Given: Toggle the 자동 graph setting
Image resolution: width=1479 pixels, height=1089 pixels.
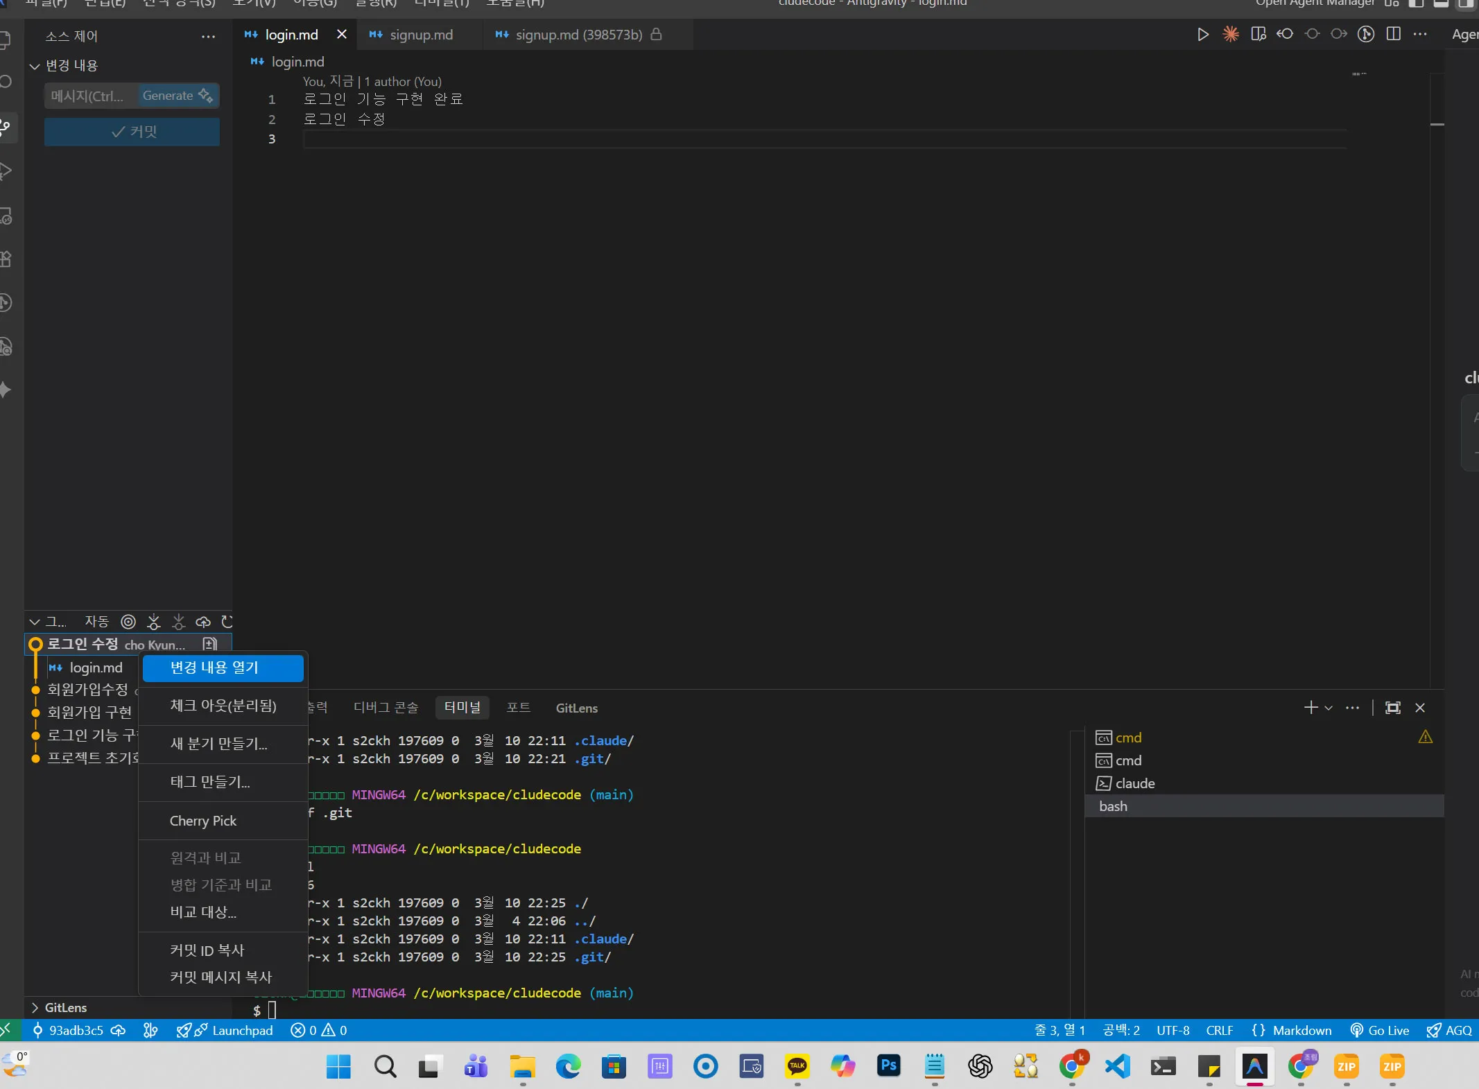Looking at the screenshot, I should point(96,622).
